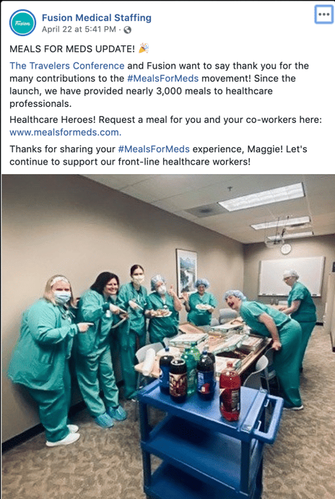The width and height of the screenshot is (335, 499).
Task: Click the MEALS FOR MEDS UPDATE headline text
Action: pyautogui.click(x=72, y=48)
